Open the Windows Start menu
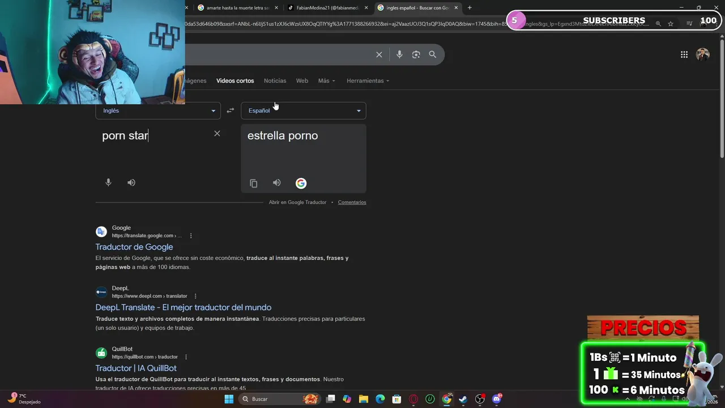725x408 pixels. (229, 399)
